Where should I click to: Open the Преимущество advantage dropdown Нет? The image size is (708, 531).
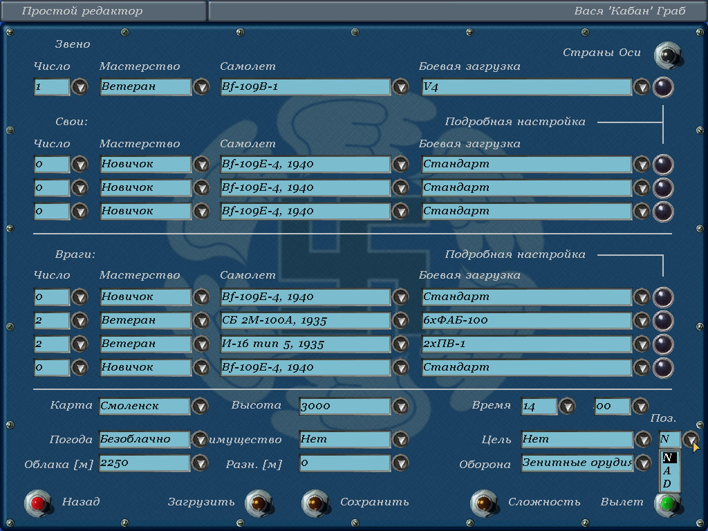pos(400,439)
